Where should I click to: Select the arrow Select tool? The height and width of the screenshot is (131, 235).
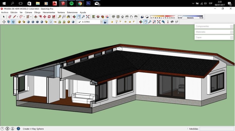point(4,17)
